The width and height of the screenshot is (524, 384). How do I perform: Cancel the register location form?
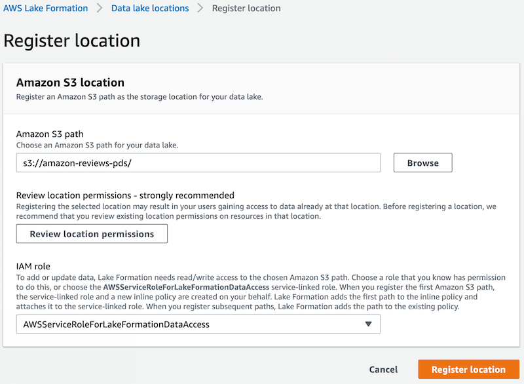383,369
